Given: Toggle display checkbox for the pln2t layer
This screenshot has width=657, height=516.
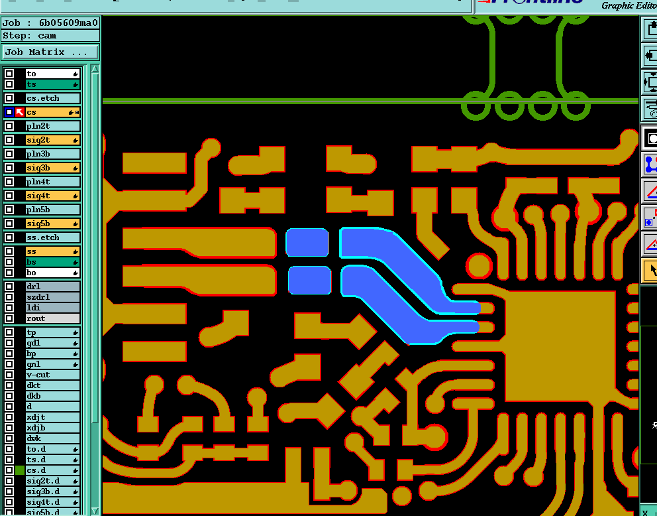Looking at the screenshot, I should [9, 126].
